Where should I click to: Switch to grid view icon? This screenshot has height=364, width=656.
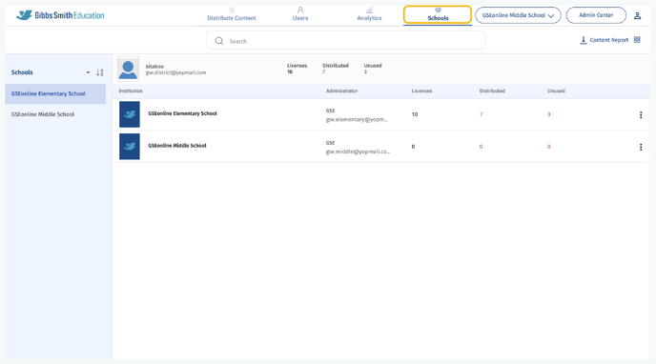click(637, 40)
